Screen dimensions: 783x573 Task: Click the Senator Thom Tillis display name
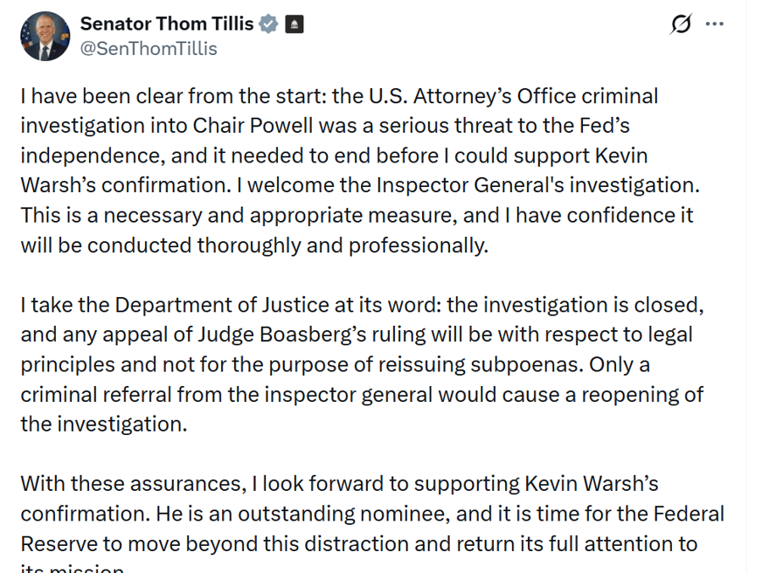tap(166, 24)
